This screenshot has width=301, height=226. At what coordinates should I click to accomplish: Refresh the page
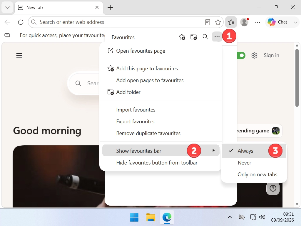(x=21, y=22)
